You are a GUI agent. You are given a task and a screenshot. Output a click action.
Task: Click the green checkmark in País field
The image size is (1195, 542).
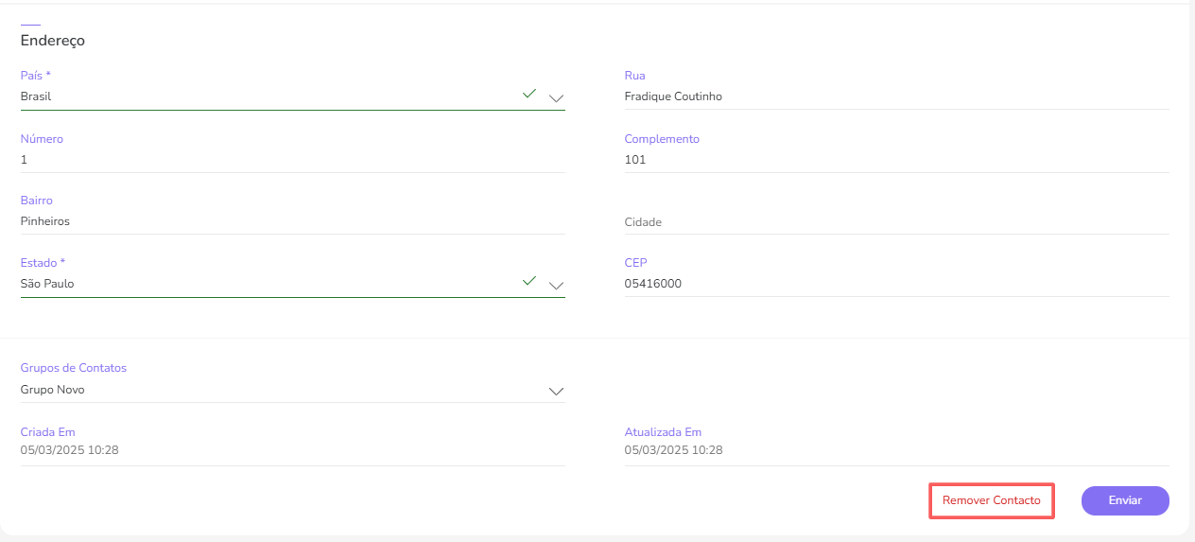[529, 94]
